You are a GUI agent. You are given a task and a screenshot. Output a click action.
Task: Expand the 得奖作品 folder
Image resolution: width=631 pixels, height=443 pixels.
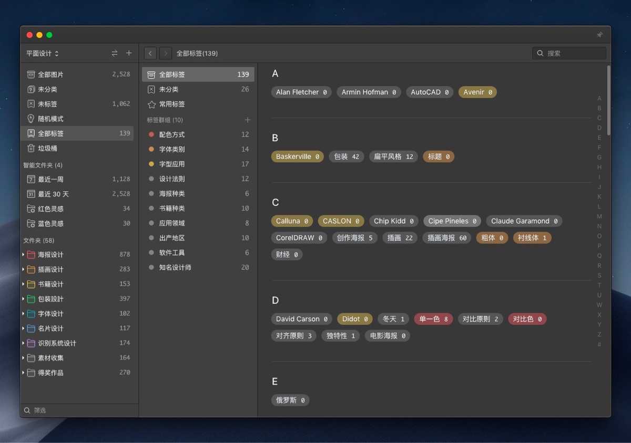[x=24, y=373]
